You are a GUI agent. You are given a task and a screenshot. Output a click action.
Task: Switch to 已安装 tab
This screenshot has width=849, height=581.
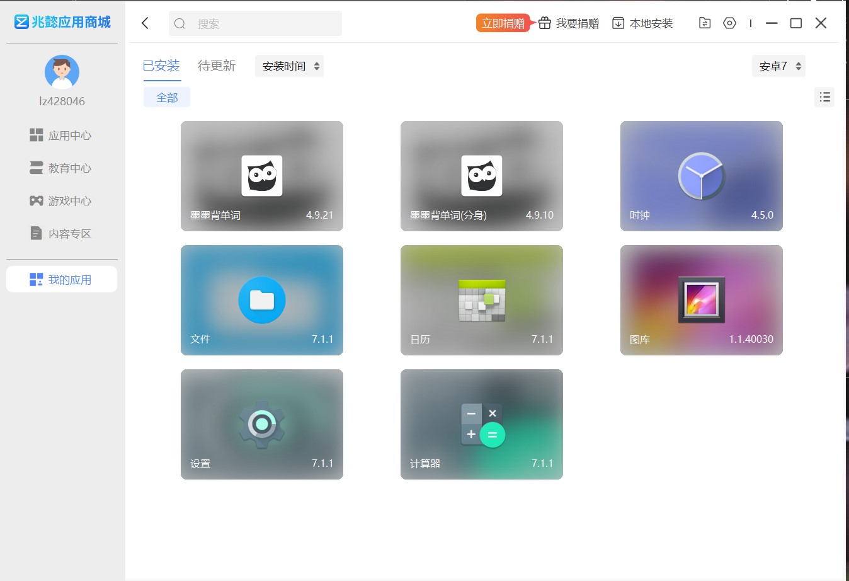point(161,66)
